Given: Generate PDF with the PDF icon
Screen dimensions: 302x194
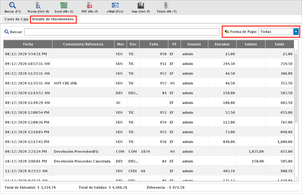Looking at the screenshot, I should click(x=90, y=5).
